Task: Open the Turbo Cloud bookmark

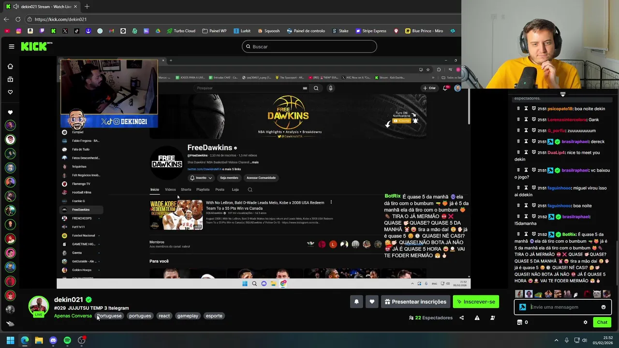Action: pos(181,31)
